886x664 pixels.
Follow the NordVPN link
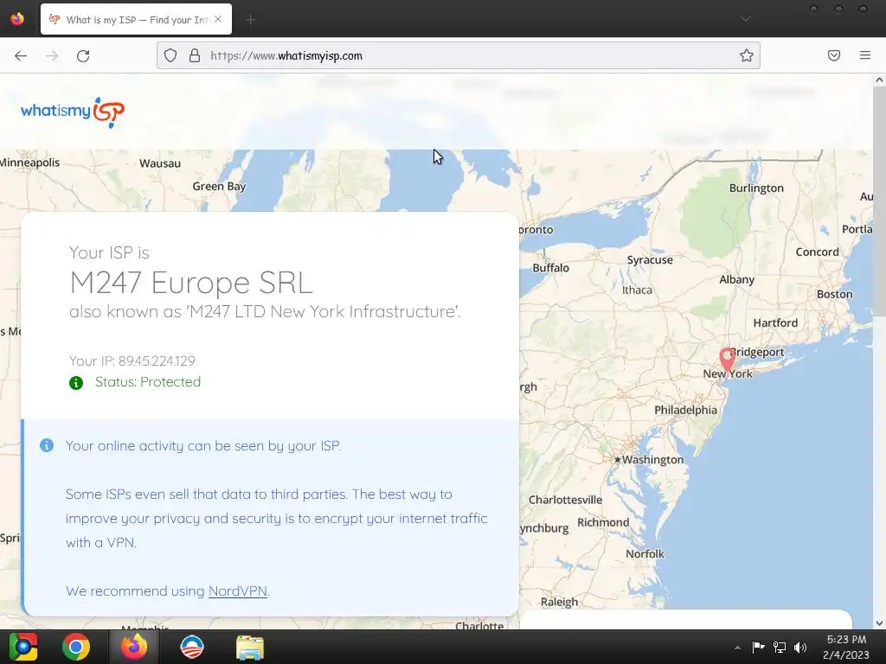(237, 591)
